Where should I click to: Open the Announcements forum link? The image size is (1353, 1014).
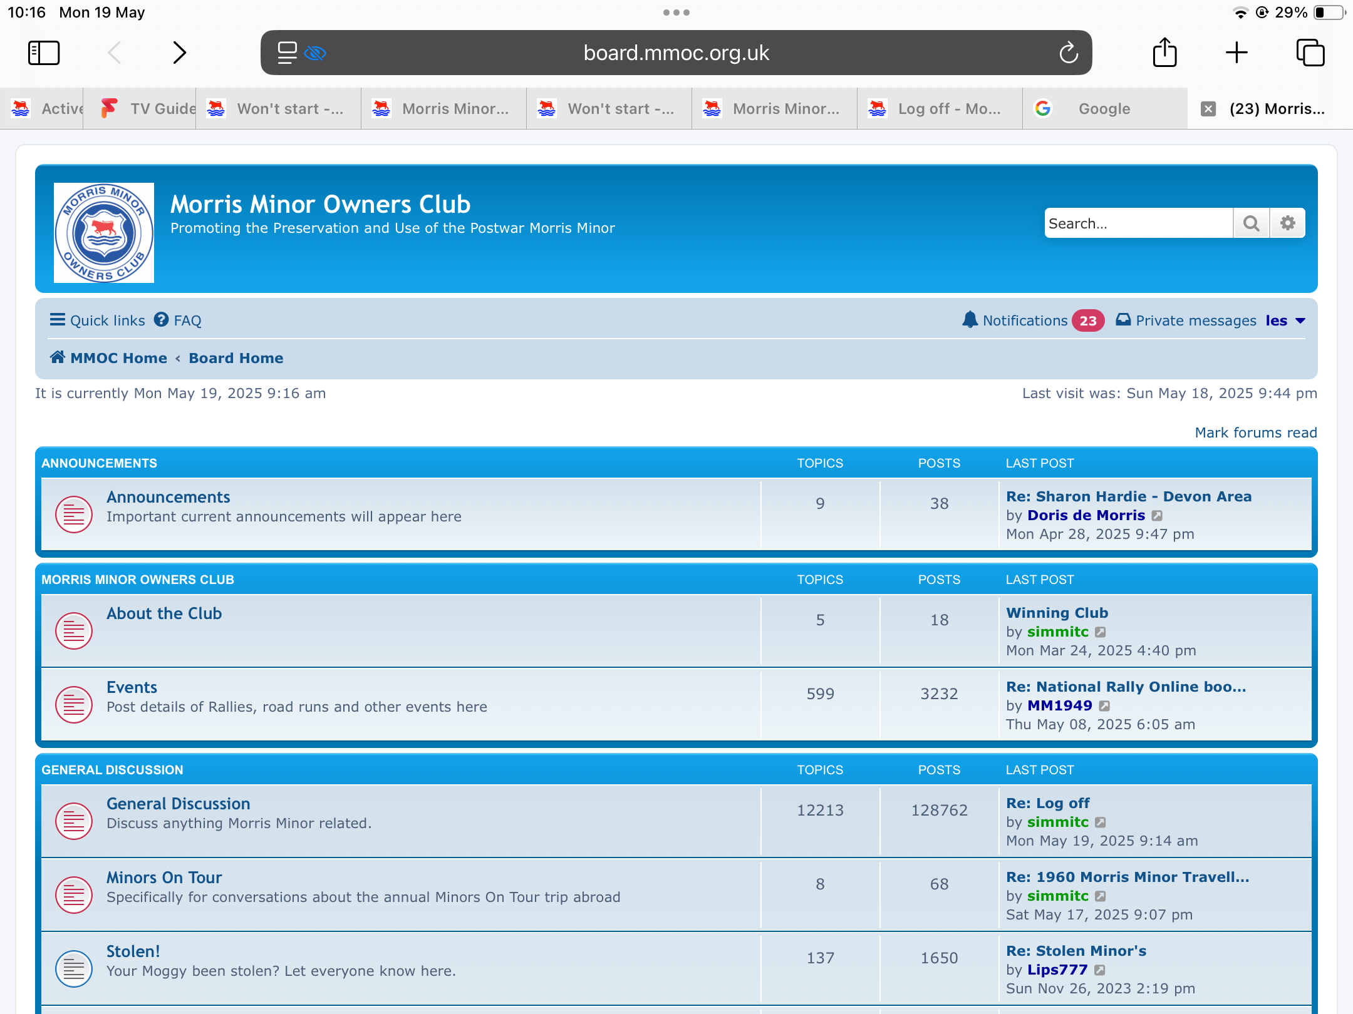pos(168,497)
